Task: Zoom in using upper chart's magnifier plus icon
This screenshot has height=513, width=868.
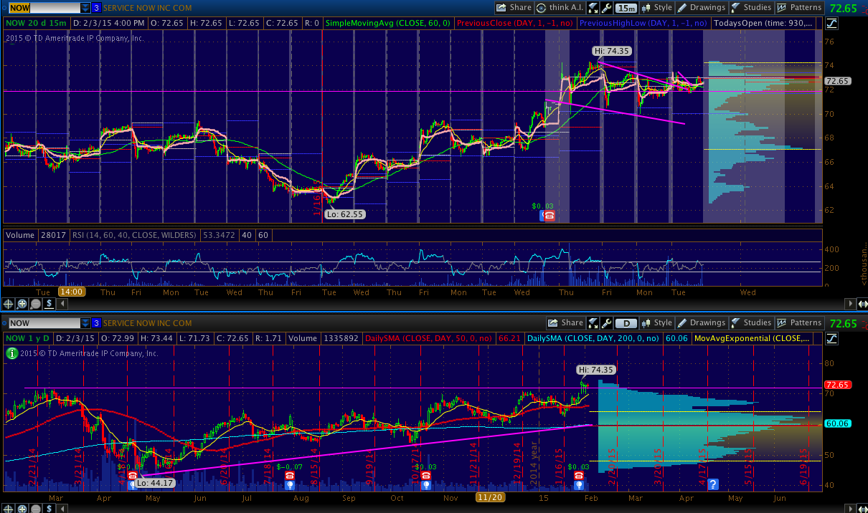Action: coord(22,303)
